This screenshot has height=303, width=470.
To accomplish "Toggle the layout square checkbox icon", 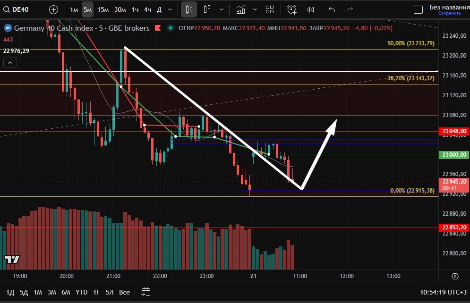I will (x=418, y=9).
